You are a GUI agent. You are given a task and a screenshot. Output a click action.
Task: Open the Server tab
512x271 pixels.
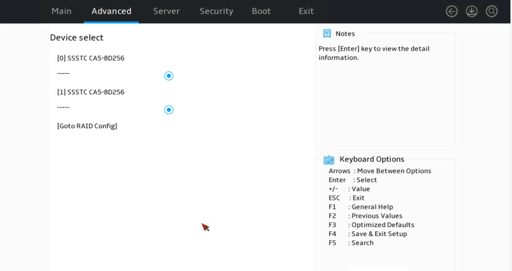[167, 11]
